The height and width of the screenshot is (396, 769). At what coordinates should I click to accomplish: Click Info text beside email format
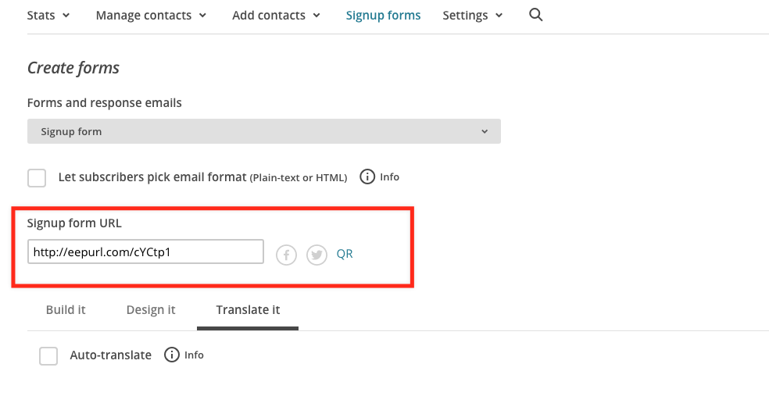click(x=389, y=177)
